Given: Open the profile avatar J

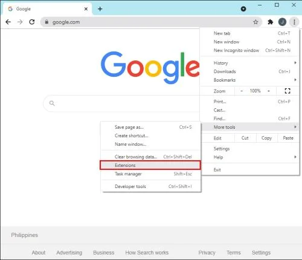Looking at the screenshot, I should pos(282,22).
